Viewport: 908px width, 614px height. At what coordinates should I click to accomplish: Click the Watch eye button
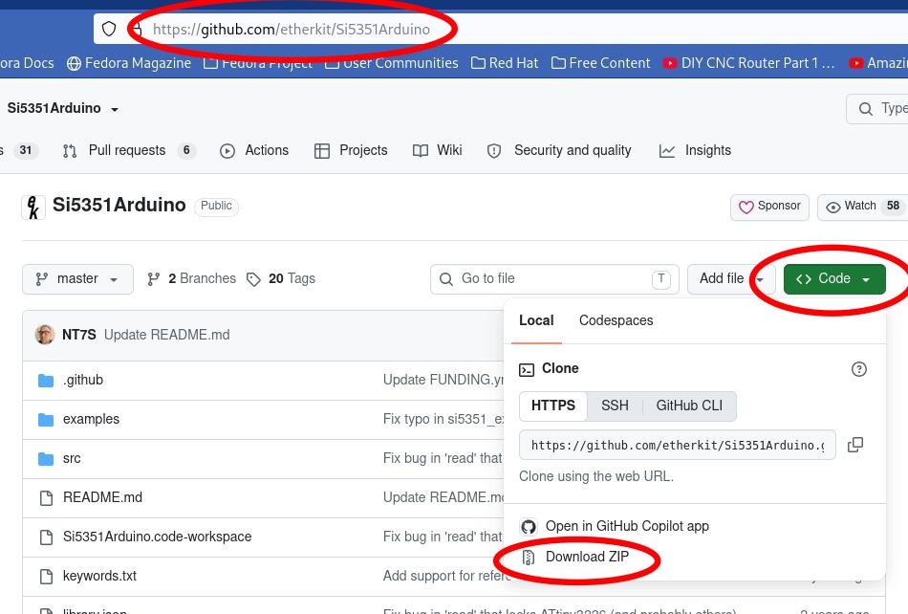[x=862, y=207]
